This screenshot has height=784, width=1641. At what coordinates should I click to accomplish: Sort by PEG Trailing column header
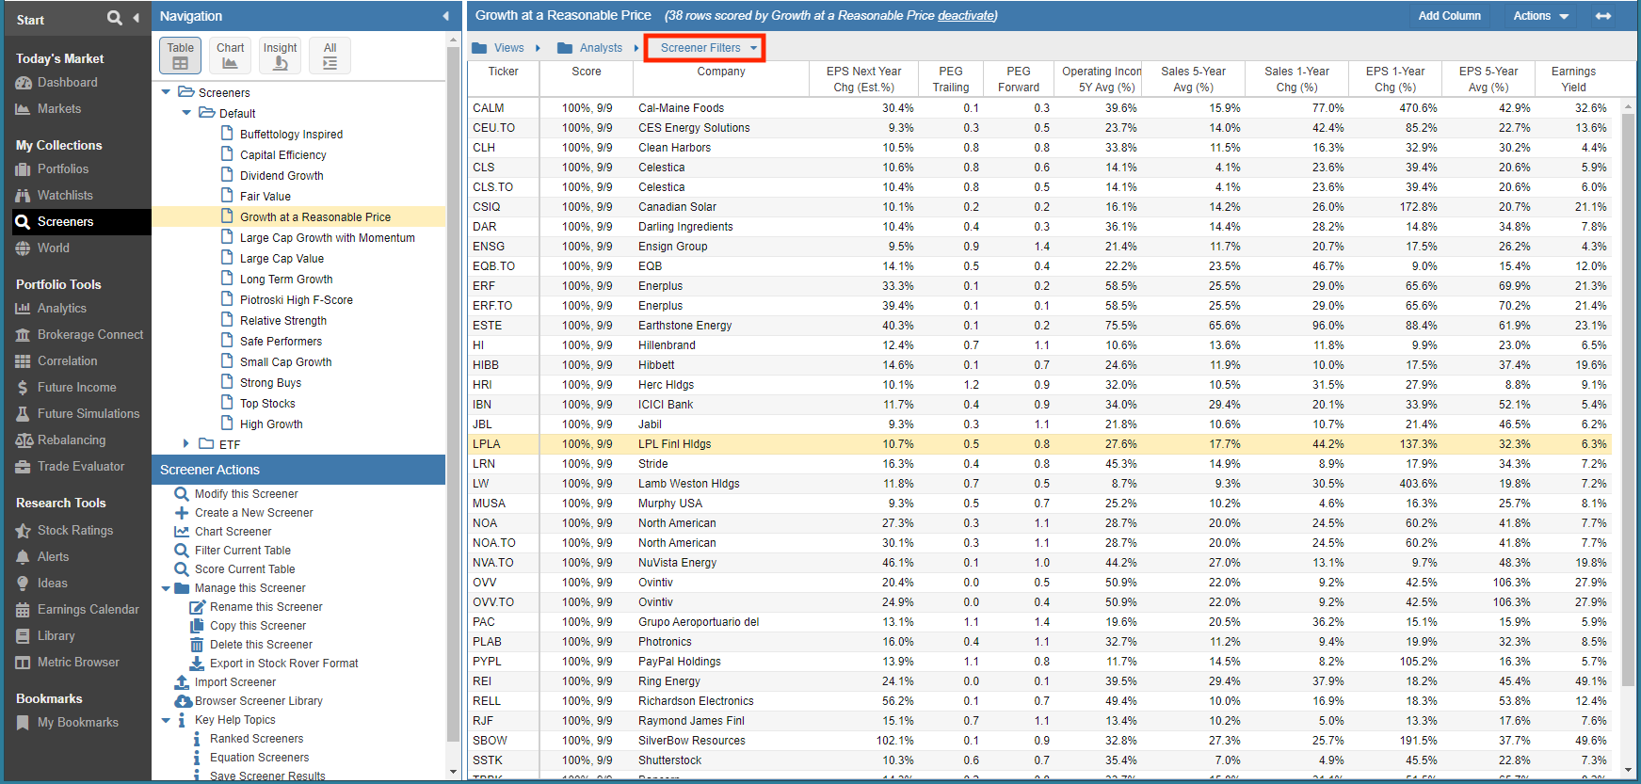[950, 79]
